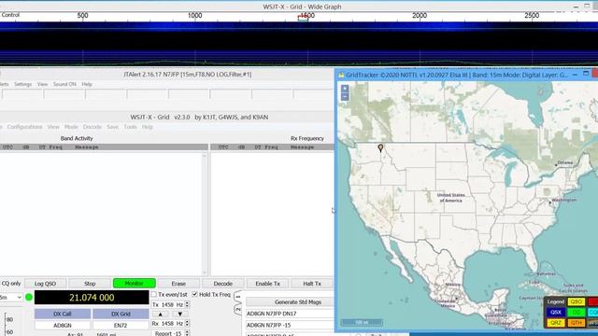Click Sound ON in JTAlert menu
Image resolution: width=598 pixels, height=336 pixels.
pos(64,84)
